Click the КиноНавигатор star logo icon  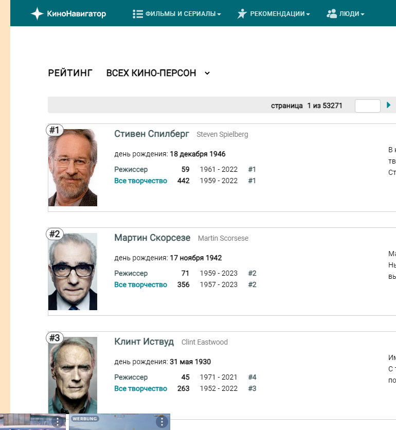[x=37, y=14]
